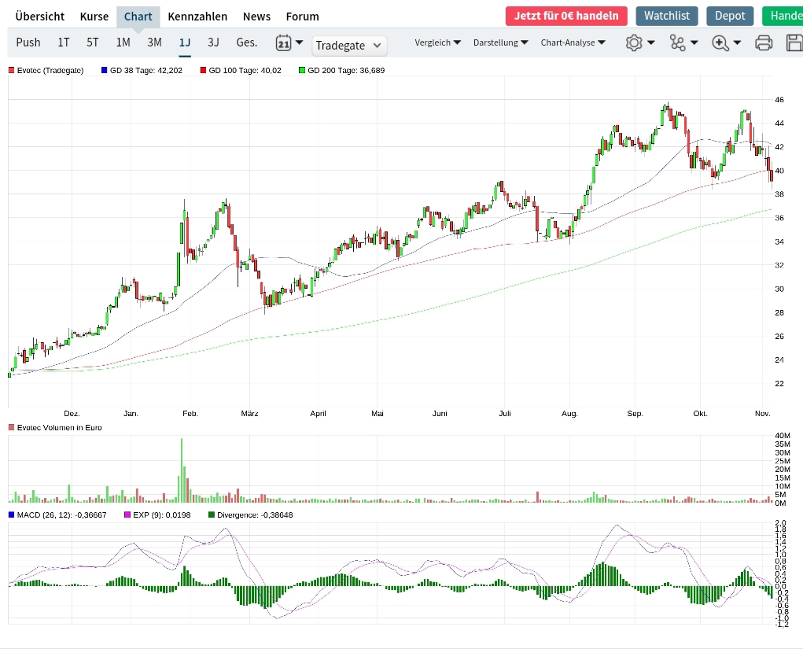Expand settings gear dropdown arrow
The image size is (803, 649).
pos(651,42)
